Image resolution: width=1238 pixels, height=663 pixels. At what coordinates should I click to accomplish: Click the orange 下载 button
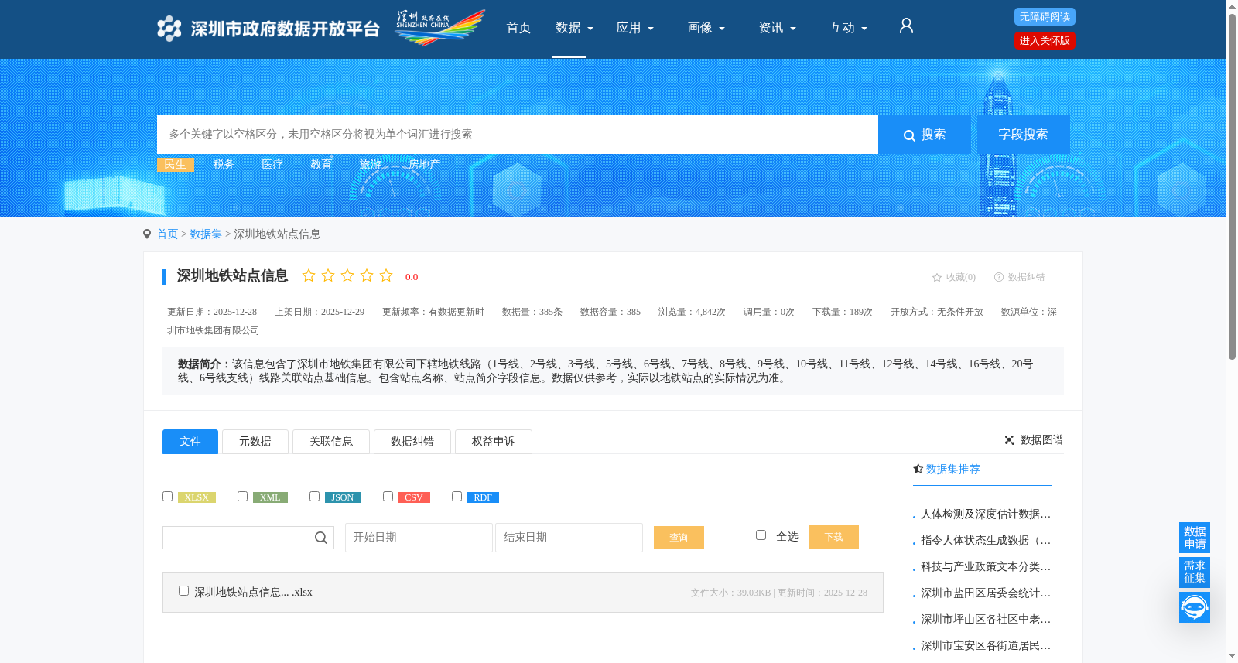pyautogui.click(x=833, y=537)
